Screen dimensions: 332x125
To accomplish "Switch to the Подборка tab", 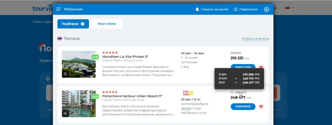I will [x=73, y=24].
